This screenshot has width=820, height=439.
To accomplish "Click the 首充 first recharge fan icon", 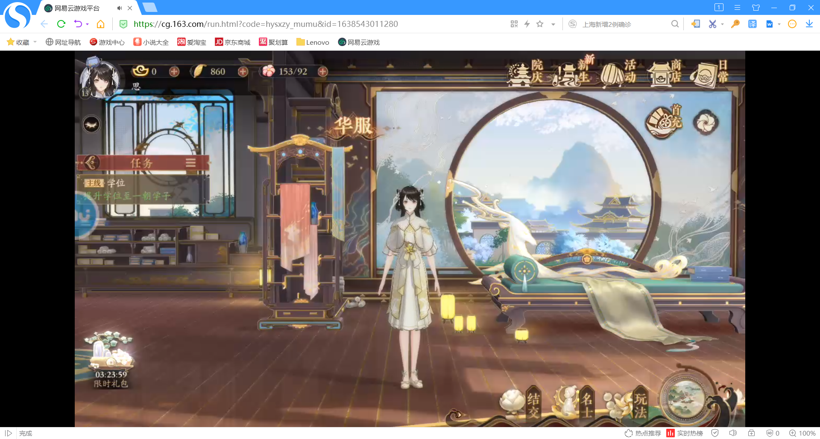I will click(664, 121).
